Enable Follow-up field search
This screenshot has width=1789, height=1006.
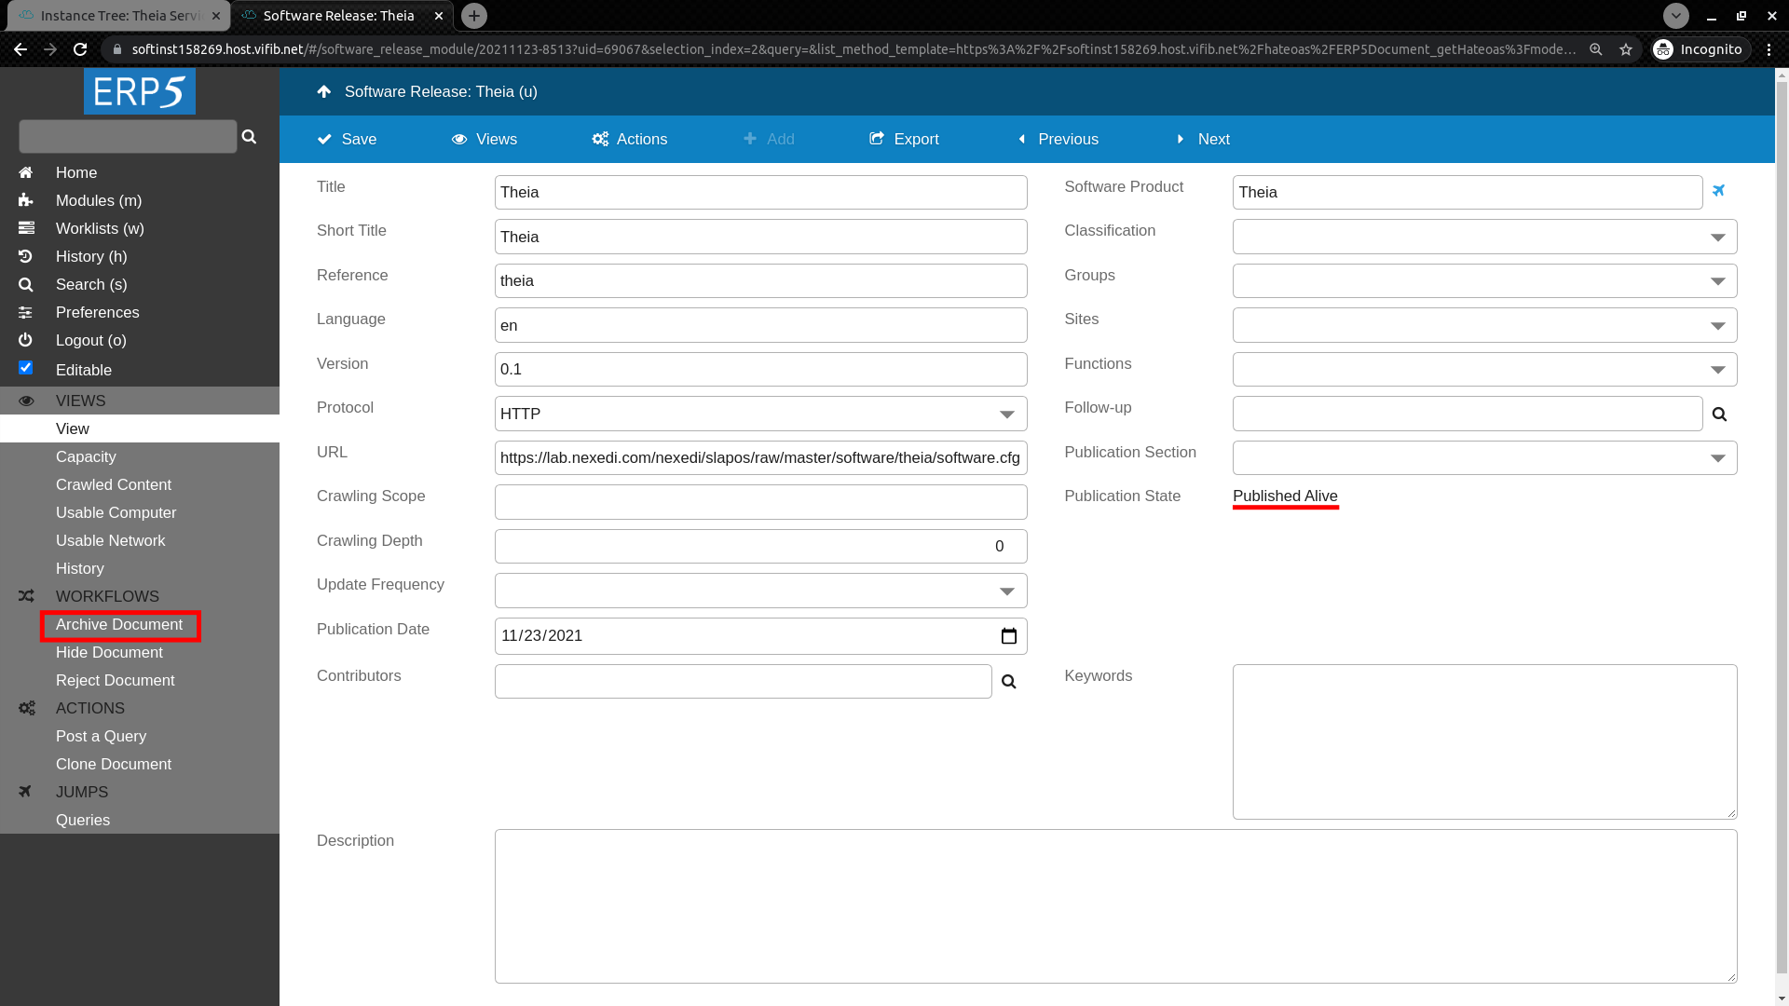1720,413
